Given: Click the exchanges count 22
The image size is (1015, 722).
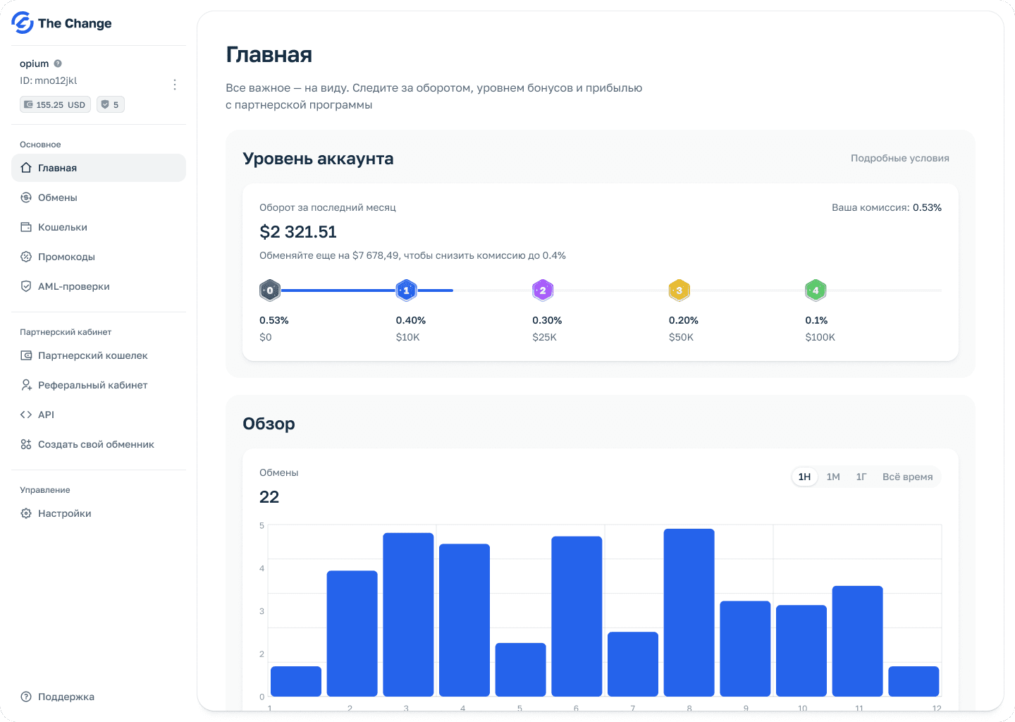Looking at the screenshot, I should pos(269,497).
